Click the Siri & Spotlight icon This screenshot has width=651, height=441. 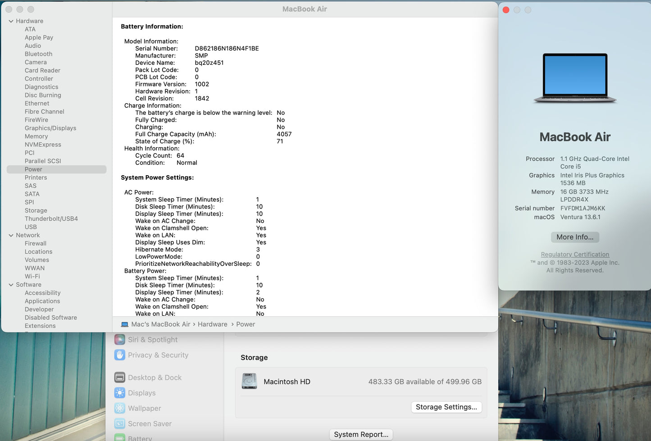(119, 340)
